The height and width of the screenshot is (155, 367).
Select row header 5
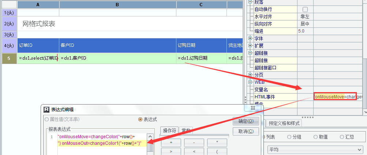point(10,58)
